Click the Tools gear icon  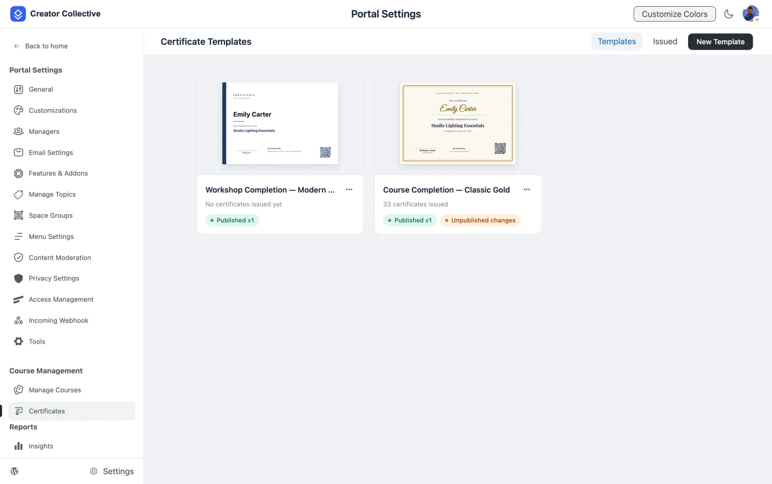point(18,342)
